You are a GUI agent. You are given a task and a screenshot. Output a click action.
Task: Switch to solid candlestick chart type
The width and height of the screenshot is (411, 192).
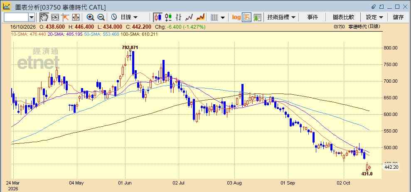tap(158, 17)
